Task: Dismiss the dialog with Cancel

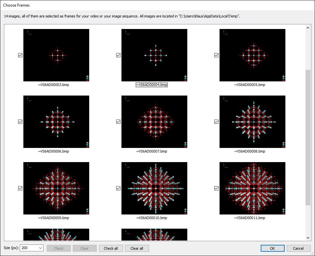Action: pyautogui.click(x=298, y=248)
